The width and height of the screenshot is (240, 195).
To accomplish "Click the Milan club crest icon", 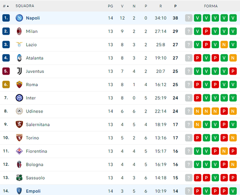I will (19, 31).
